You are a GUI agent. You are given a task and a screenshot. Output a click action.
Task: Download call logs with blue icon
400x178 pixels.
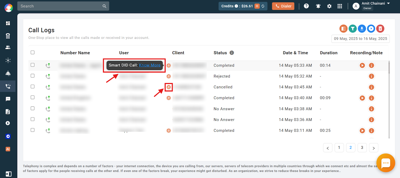click(362, 29)
